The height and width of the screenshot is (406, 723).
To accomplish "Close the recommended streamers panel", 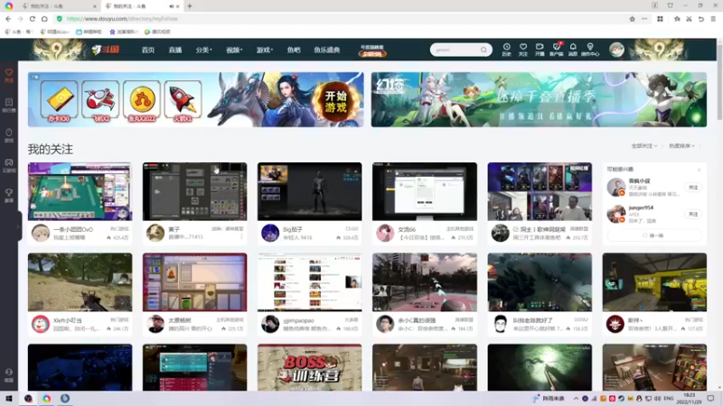I will [699, 170].
